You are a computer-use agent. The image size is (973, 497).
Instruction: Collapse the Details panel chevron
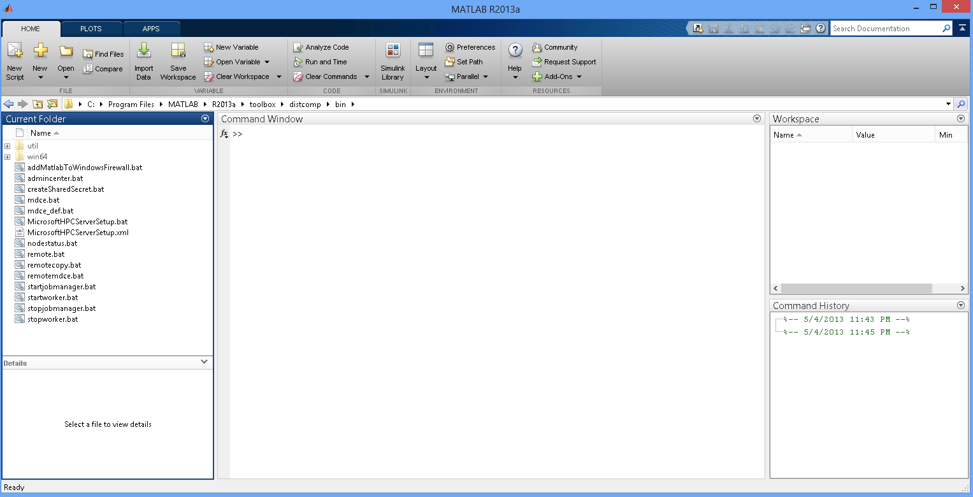pos(204,362)
